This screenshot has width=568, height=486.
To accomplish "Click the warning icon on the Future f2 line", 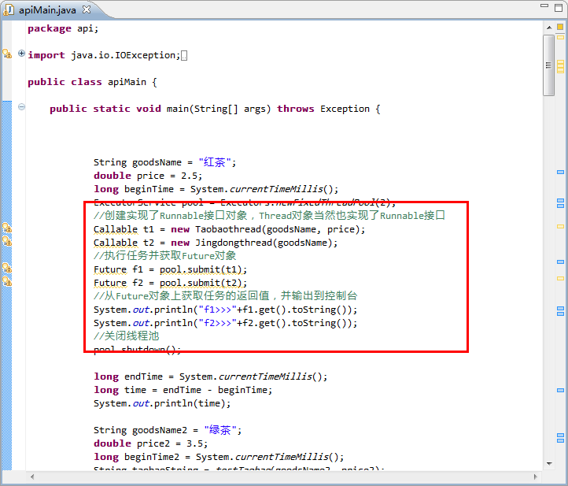I will pyautogui.click(x=7, y=281).
